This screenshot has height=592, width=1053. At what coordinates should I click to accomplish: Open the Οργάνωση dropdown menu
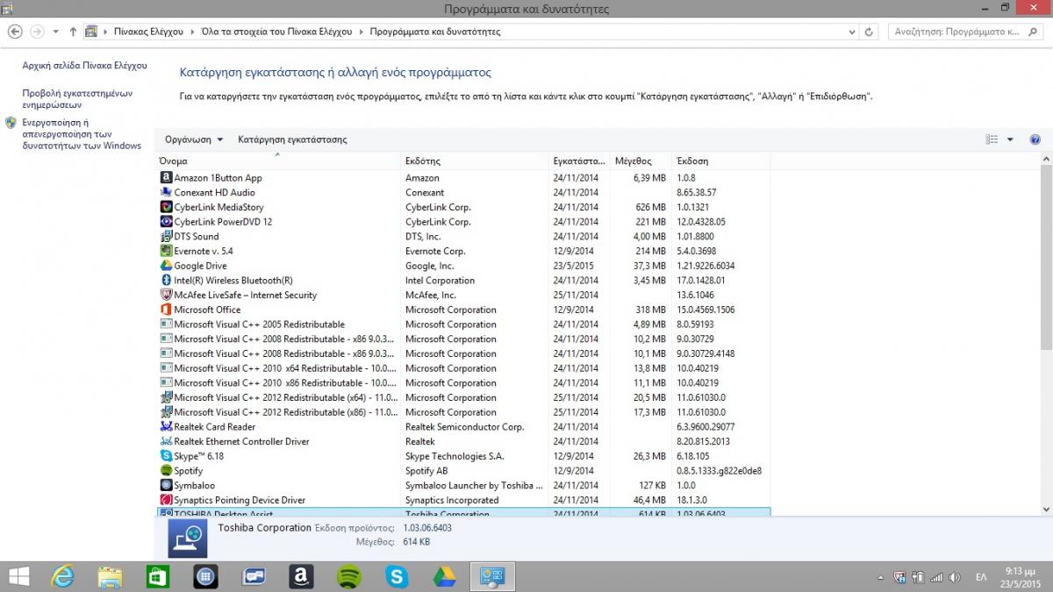pos(194,139)
